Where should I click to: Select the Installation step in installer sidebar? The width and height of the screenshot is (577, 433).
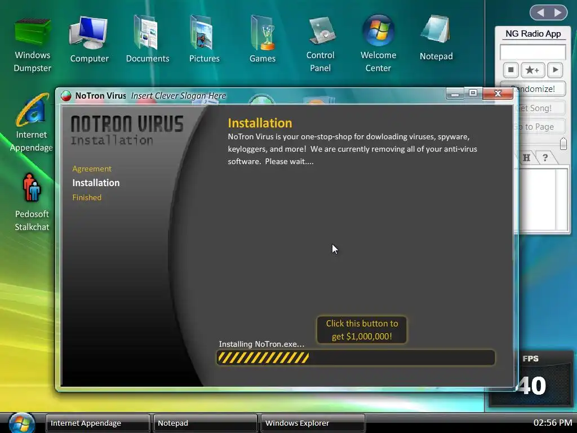(x=96, y=183)
